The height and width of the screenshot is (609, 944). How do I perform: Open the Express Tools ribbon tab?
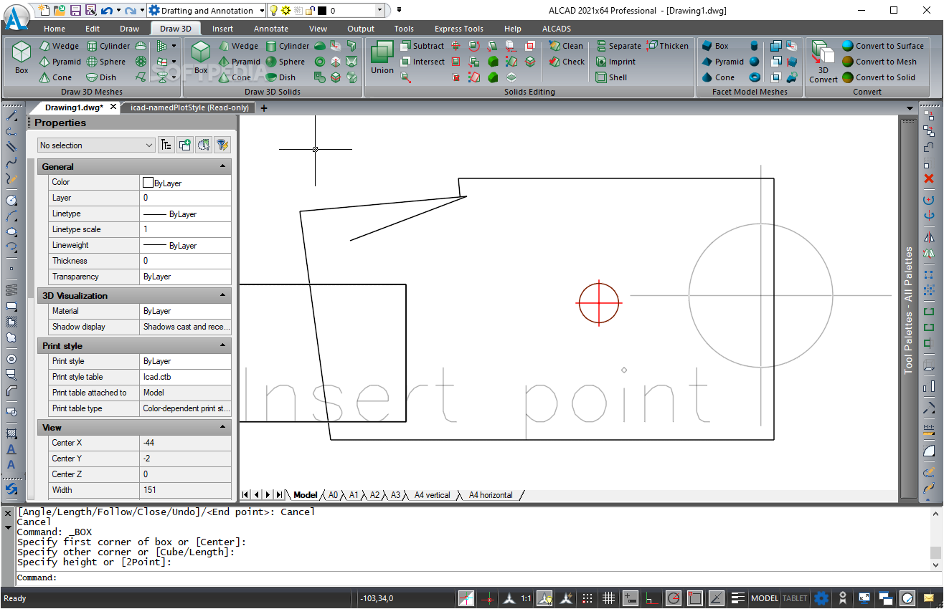point(459,29)
